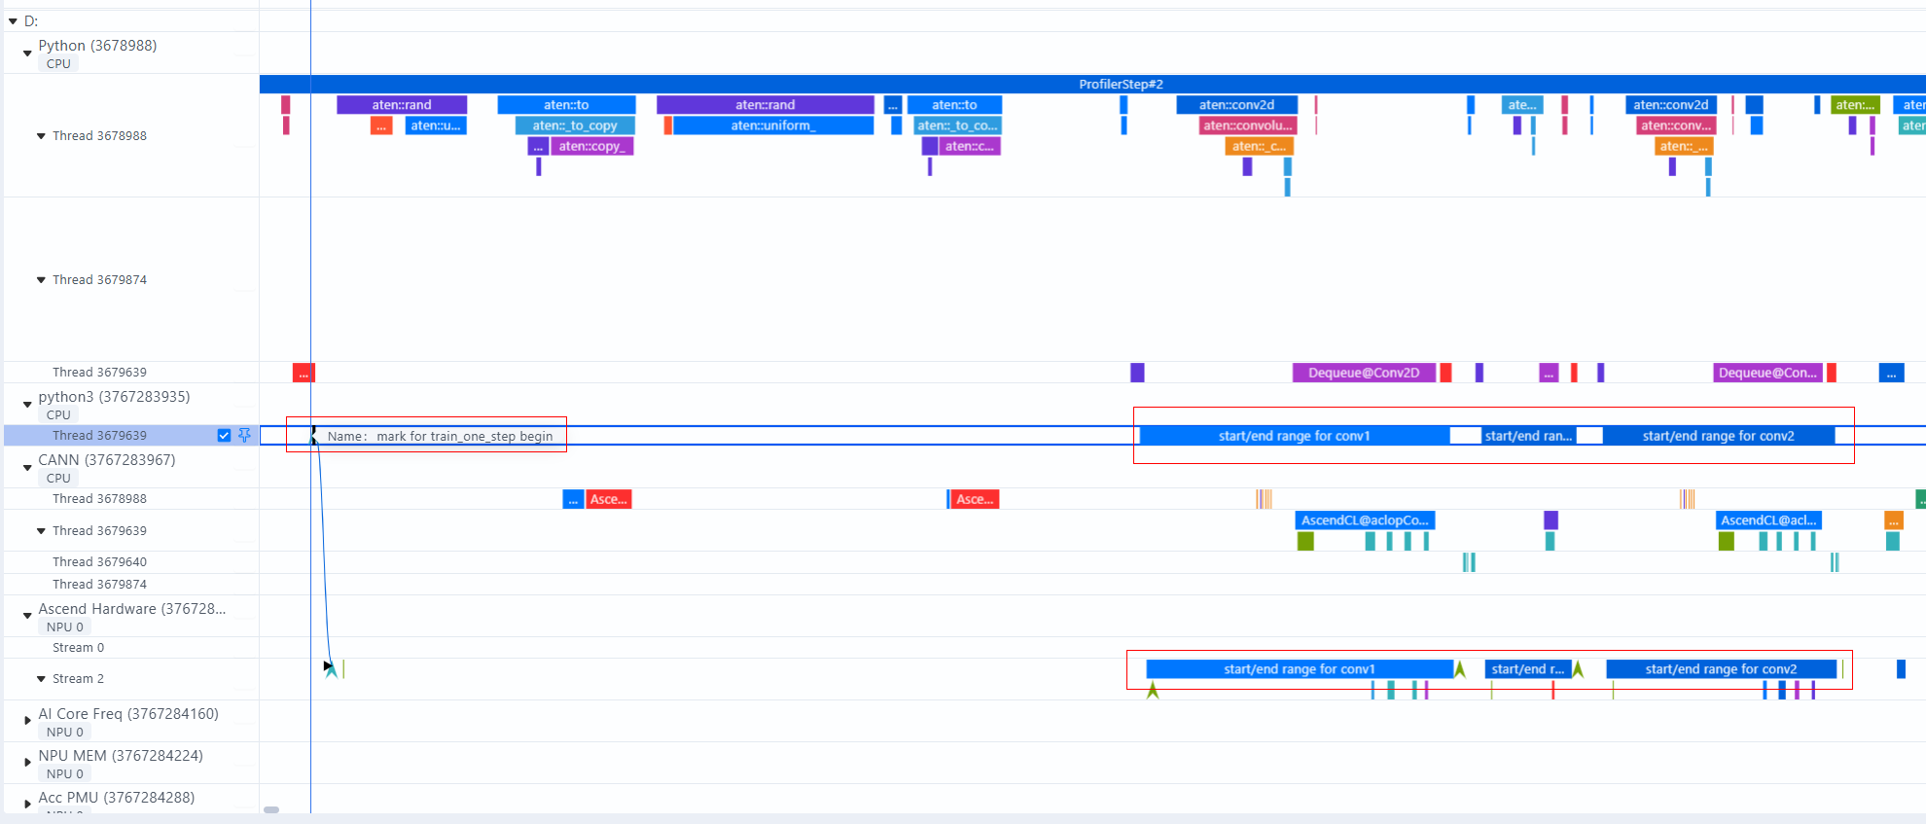
Task: Select Thread 3679874 label under CANN
Action: tap(99, 585)
